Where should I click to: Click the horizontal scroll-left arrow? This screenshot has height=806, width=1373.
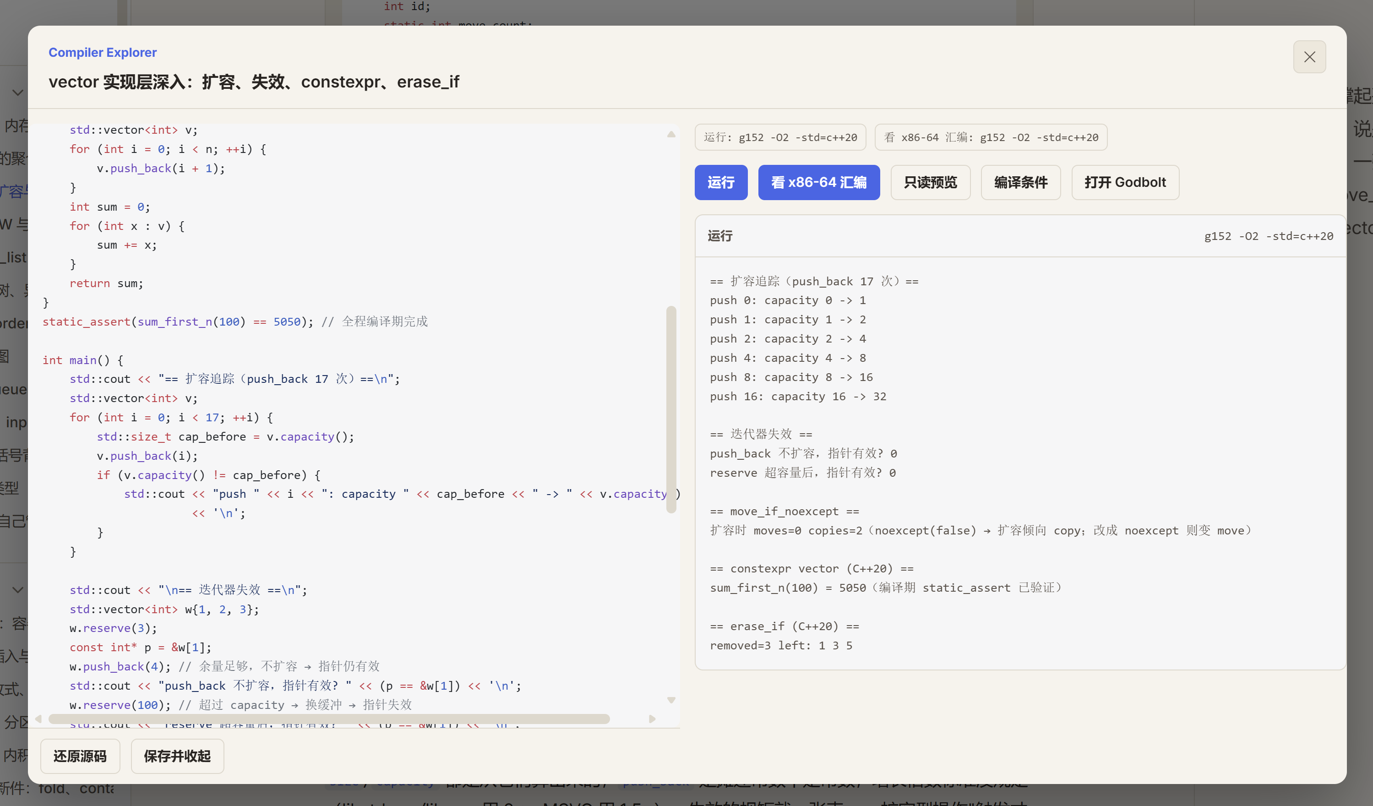click(x=38, y=719)
